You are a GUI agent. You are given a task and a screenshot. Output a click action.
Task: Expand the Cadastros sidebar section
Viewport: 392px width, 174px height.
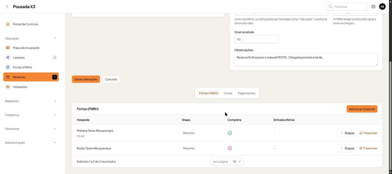(31, 115)
